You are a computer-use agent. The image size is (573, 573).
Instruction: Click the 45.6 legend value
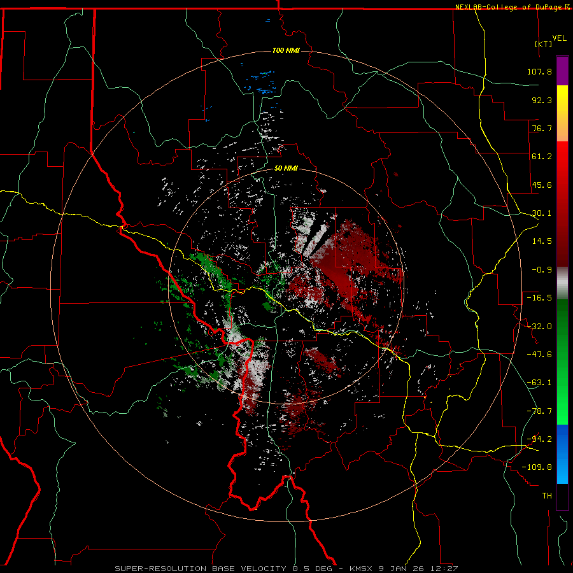tap(542, 185)
